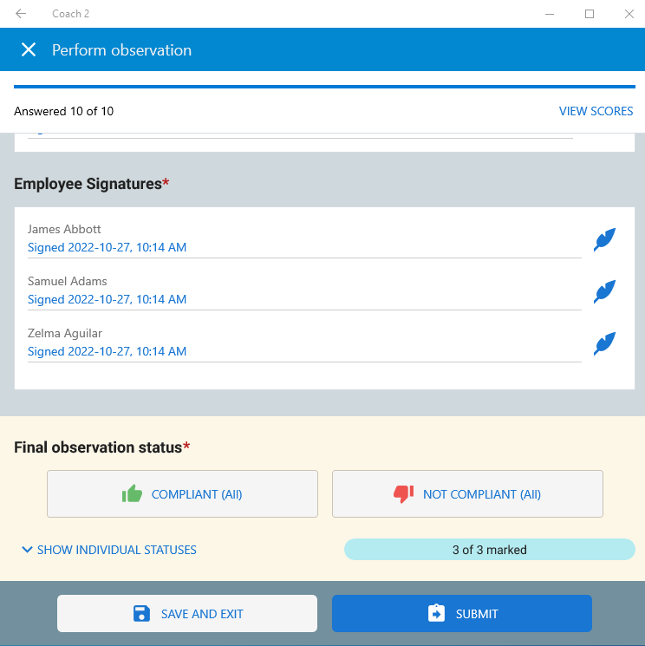Close the Coach 2 window
The image size is (645, 646).
[629, 14]
